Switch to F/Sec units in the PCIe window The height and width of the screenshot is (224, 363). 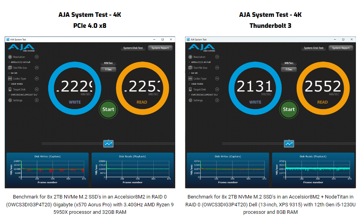point(109,69)
